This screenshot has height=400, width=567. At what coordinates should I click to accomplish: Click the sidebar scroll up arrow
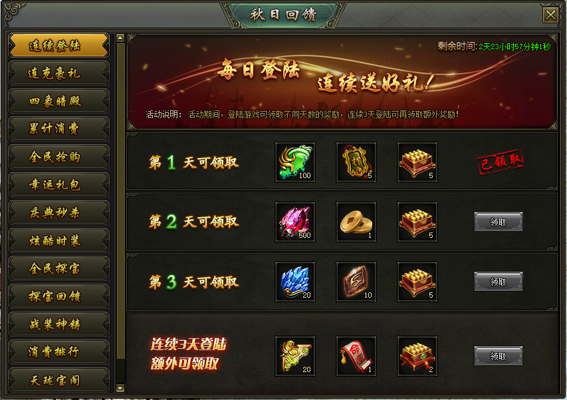point(120,38)
